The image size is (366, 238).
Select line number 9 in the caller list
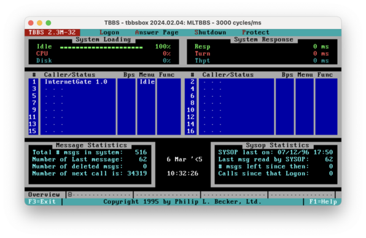[x=34, y=110]
